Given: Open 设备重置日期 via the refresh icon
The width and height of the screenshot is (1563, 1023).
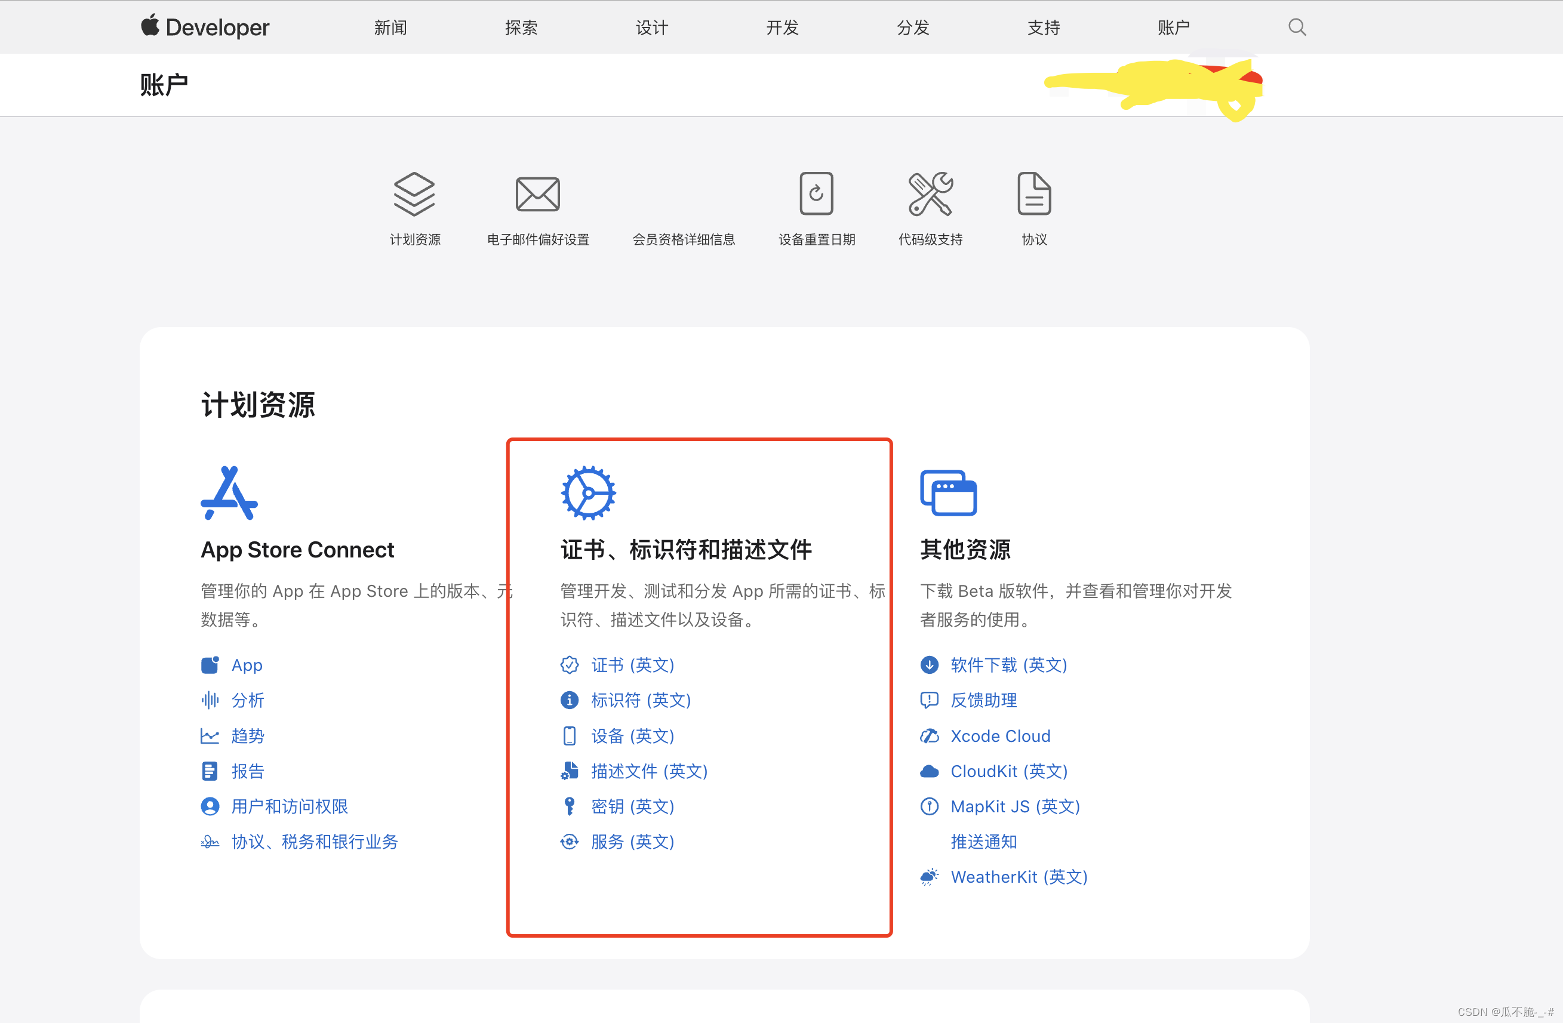Looking at the screenshot, I should pyautogui.click(x=816, y=195).
